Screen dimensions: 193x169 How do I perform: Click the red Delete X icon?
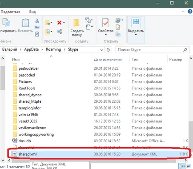(60, 23)
